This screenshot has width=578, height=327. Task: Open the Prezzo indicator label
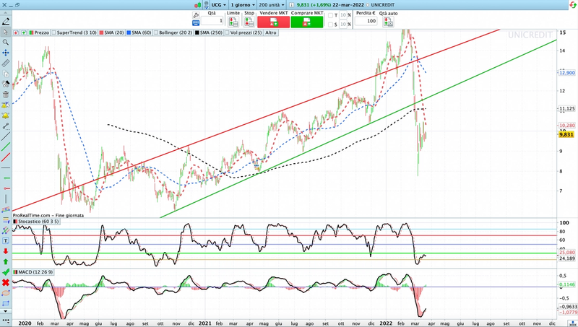(x=39, y=32)
